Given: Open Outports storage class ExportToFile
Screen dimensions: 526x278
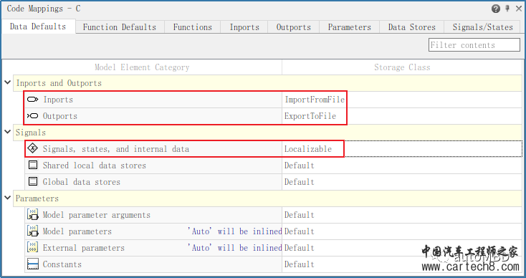Looking at the screenshot, I should tap(402, 116).
